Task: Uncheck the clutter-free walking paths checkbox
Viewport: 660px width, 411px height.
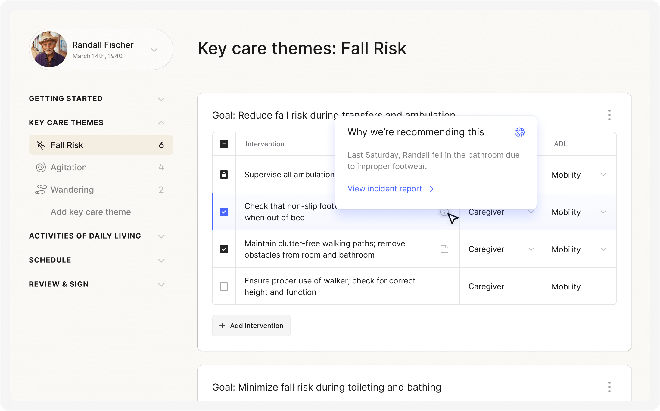Action: pyautogui.click(x=224, y=249)
